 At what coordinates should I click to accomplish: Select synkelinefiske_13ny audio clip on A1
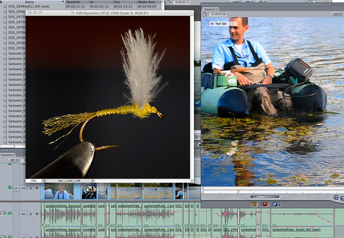tap(158, 214)
